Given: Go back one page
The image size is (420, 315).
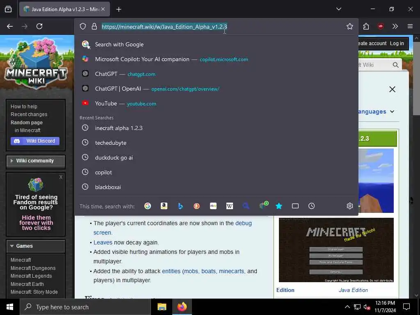Looking at the screenshot, I should coord(10,26).
